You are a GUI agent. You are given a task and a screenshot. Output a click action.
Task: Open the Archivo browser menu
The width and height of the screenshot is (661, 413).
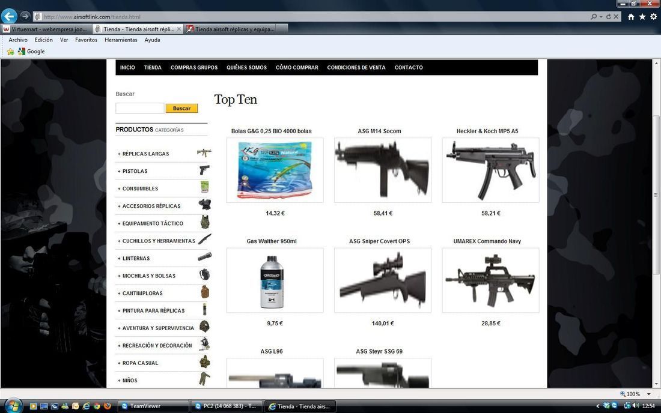[x=18, y=40]
